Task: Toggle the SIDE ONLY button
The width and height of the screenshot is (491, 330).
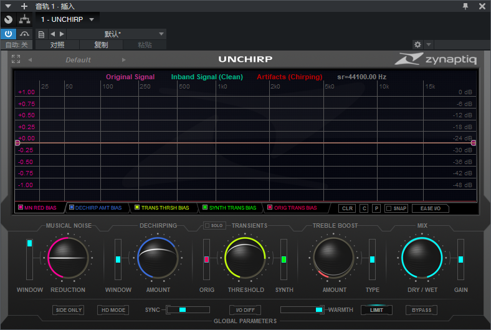Action: click(69, 310)
